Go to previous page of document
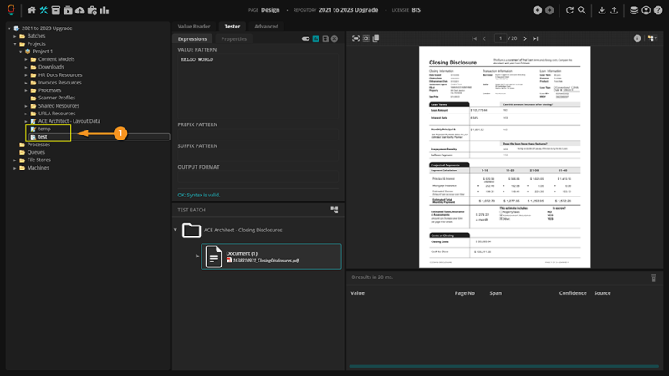This screenshot has width=669, height=376. pyautogui.click(x=484, y=38)
